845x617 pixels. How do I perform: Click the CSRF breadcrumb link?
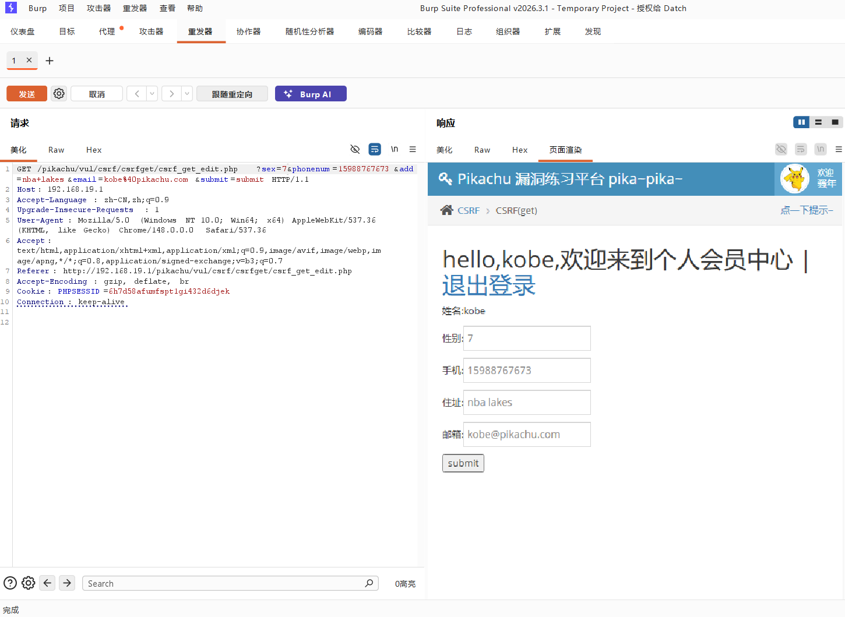point(469,210)
